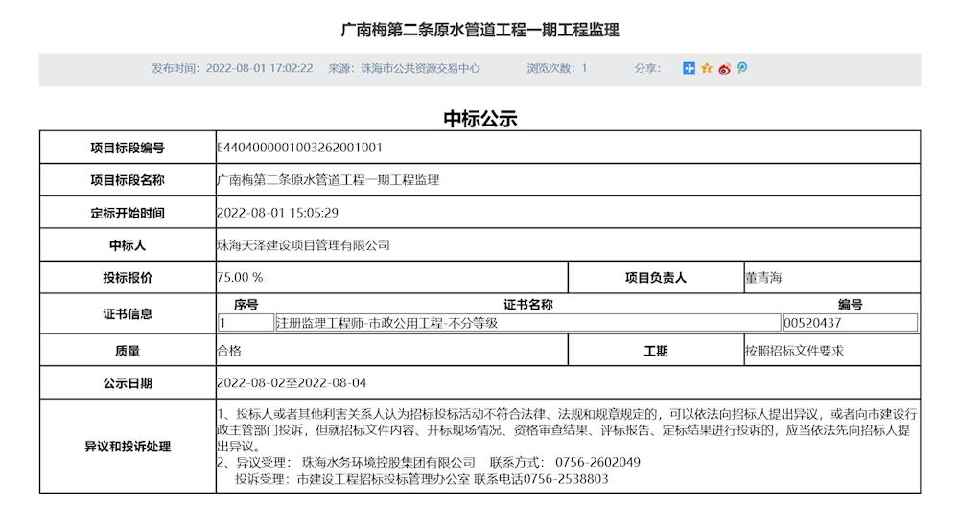Click the project leader name 董青海
The height and width of the screenshot is (505, 959).
(x=763, y=278)
